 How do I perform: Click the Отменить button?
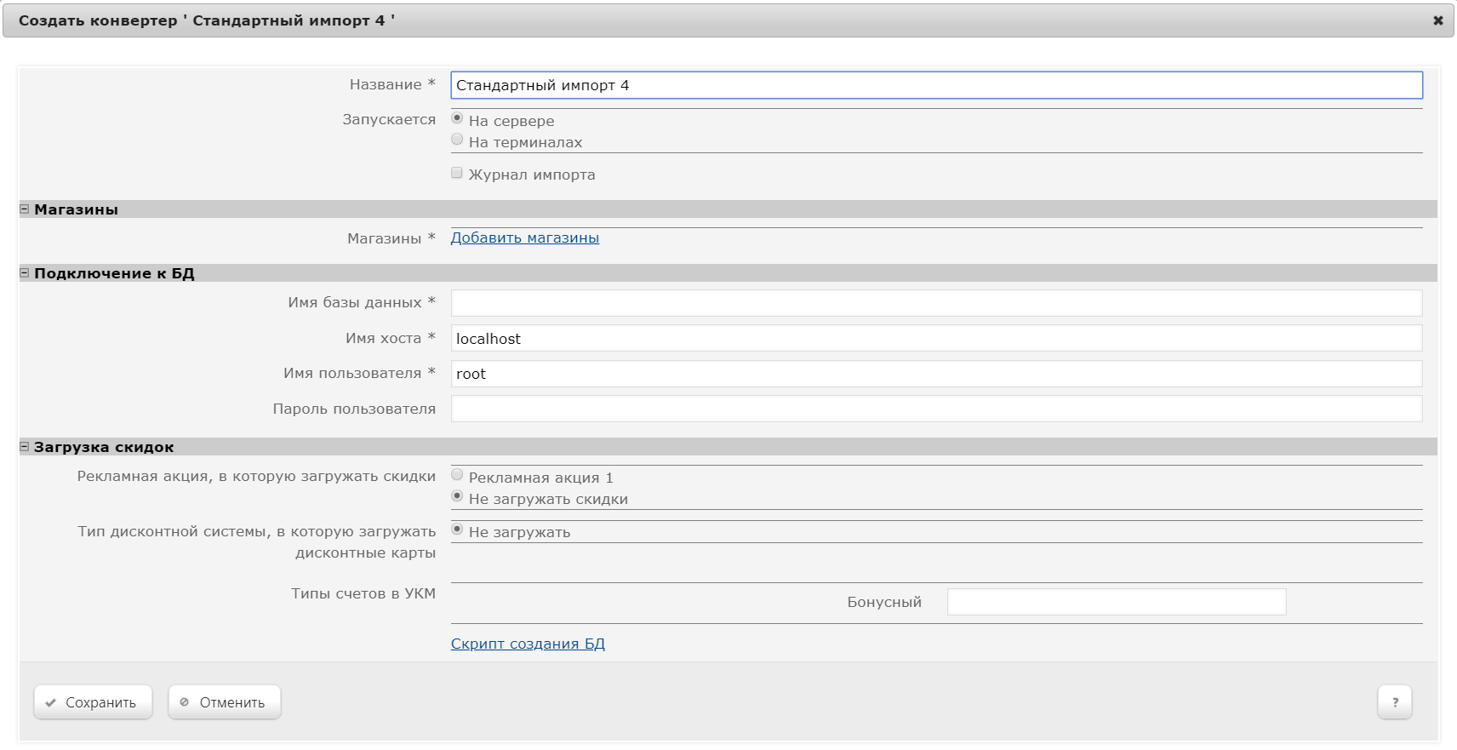(x=224, y=702)
